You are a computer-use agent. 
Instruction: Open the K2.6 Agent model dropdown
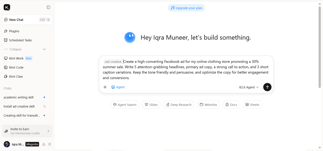[249, 87]
